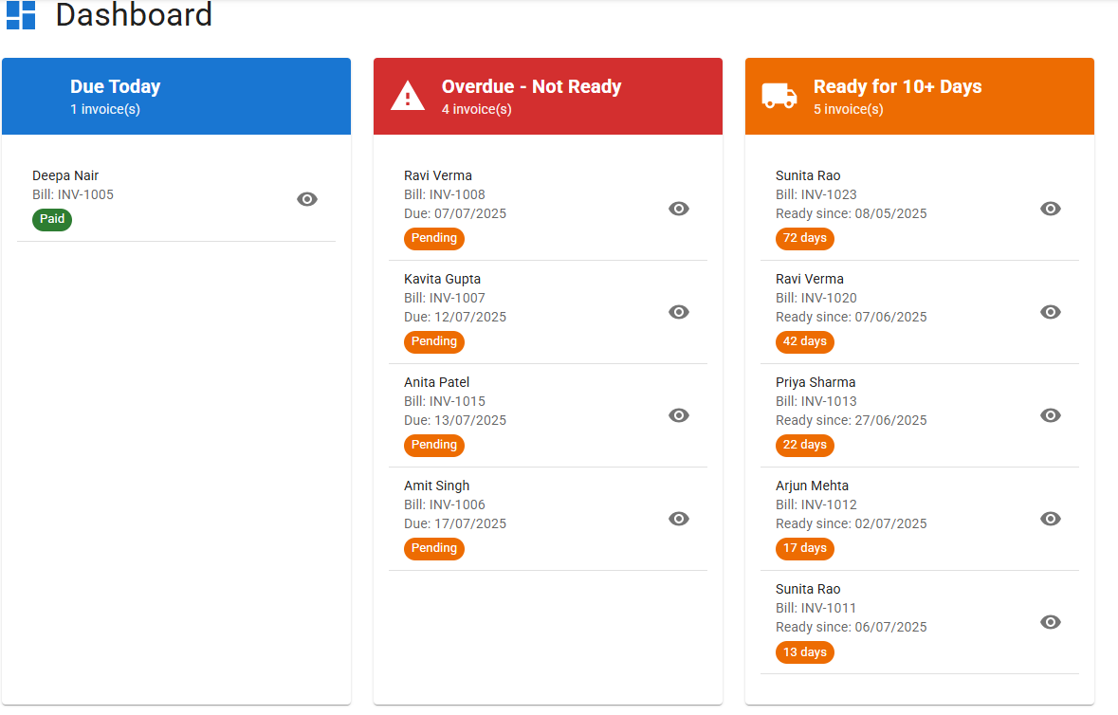Click Pending chip on invoice INV-1008
Viewport: 1118px width, 715px height.
tap(434, 238)
